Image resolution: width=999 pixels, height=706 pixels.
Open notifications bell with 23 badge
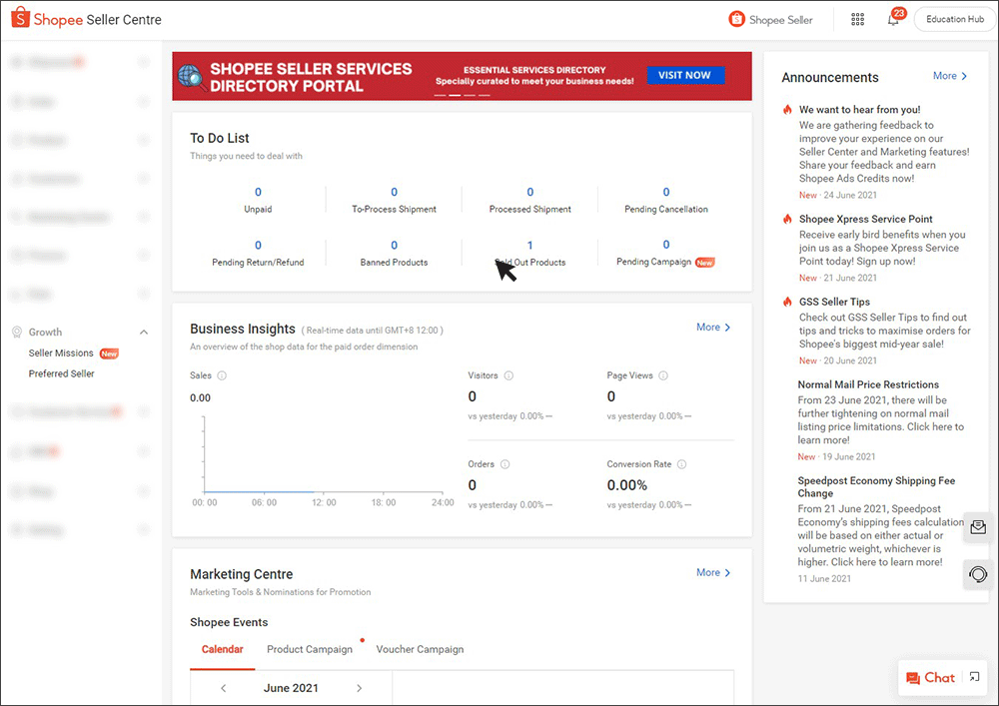(894, 18)
